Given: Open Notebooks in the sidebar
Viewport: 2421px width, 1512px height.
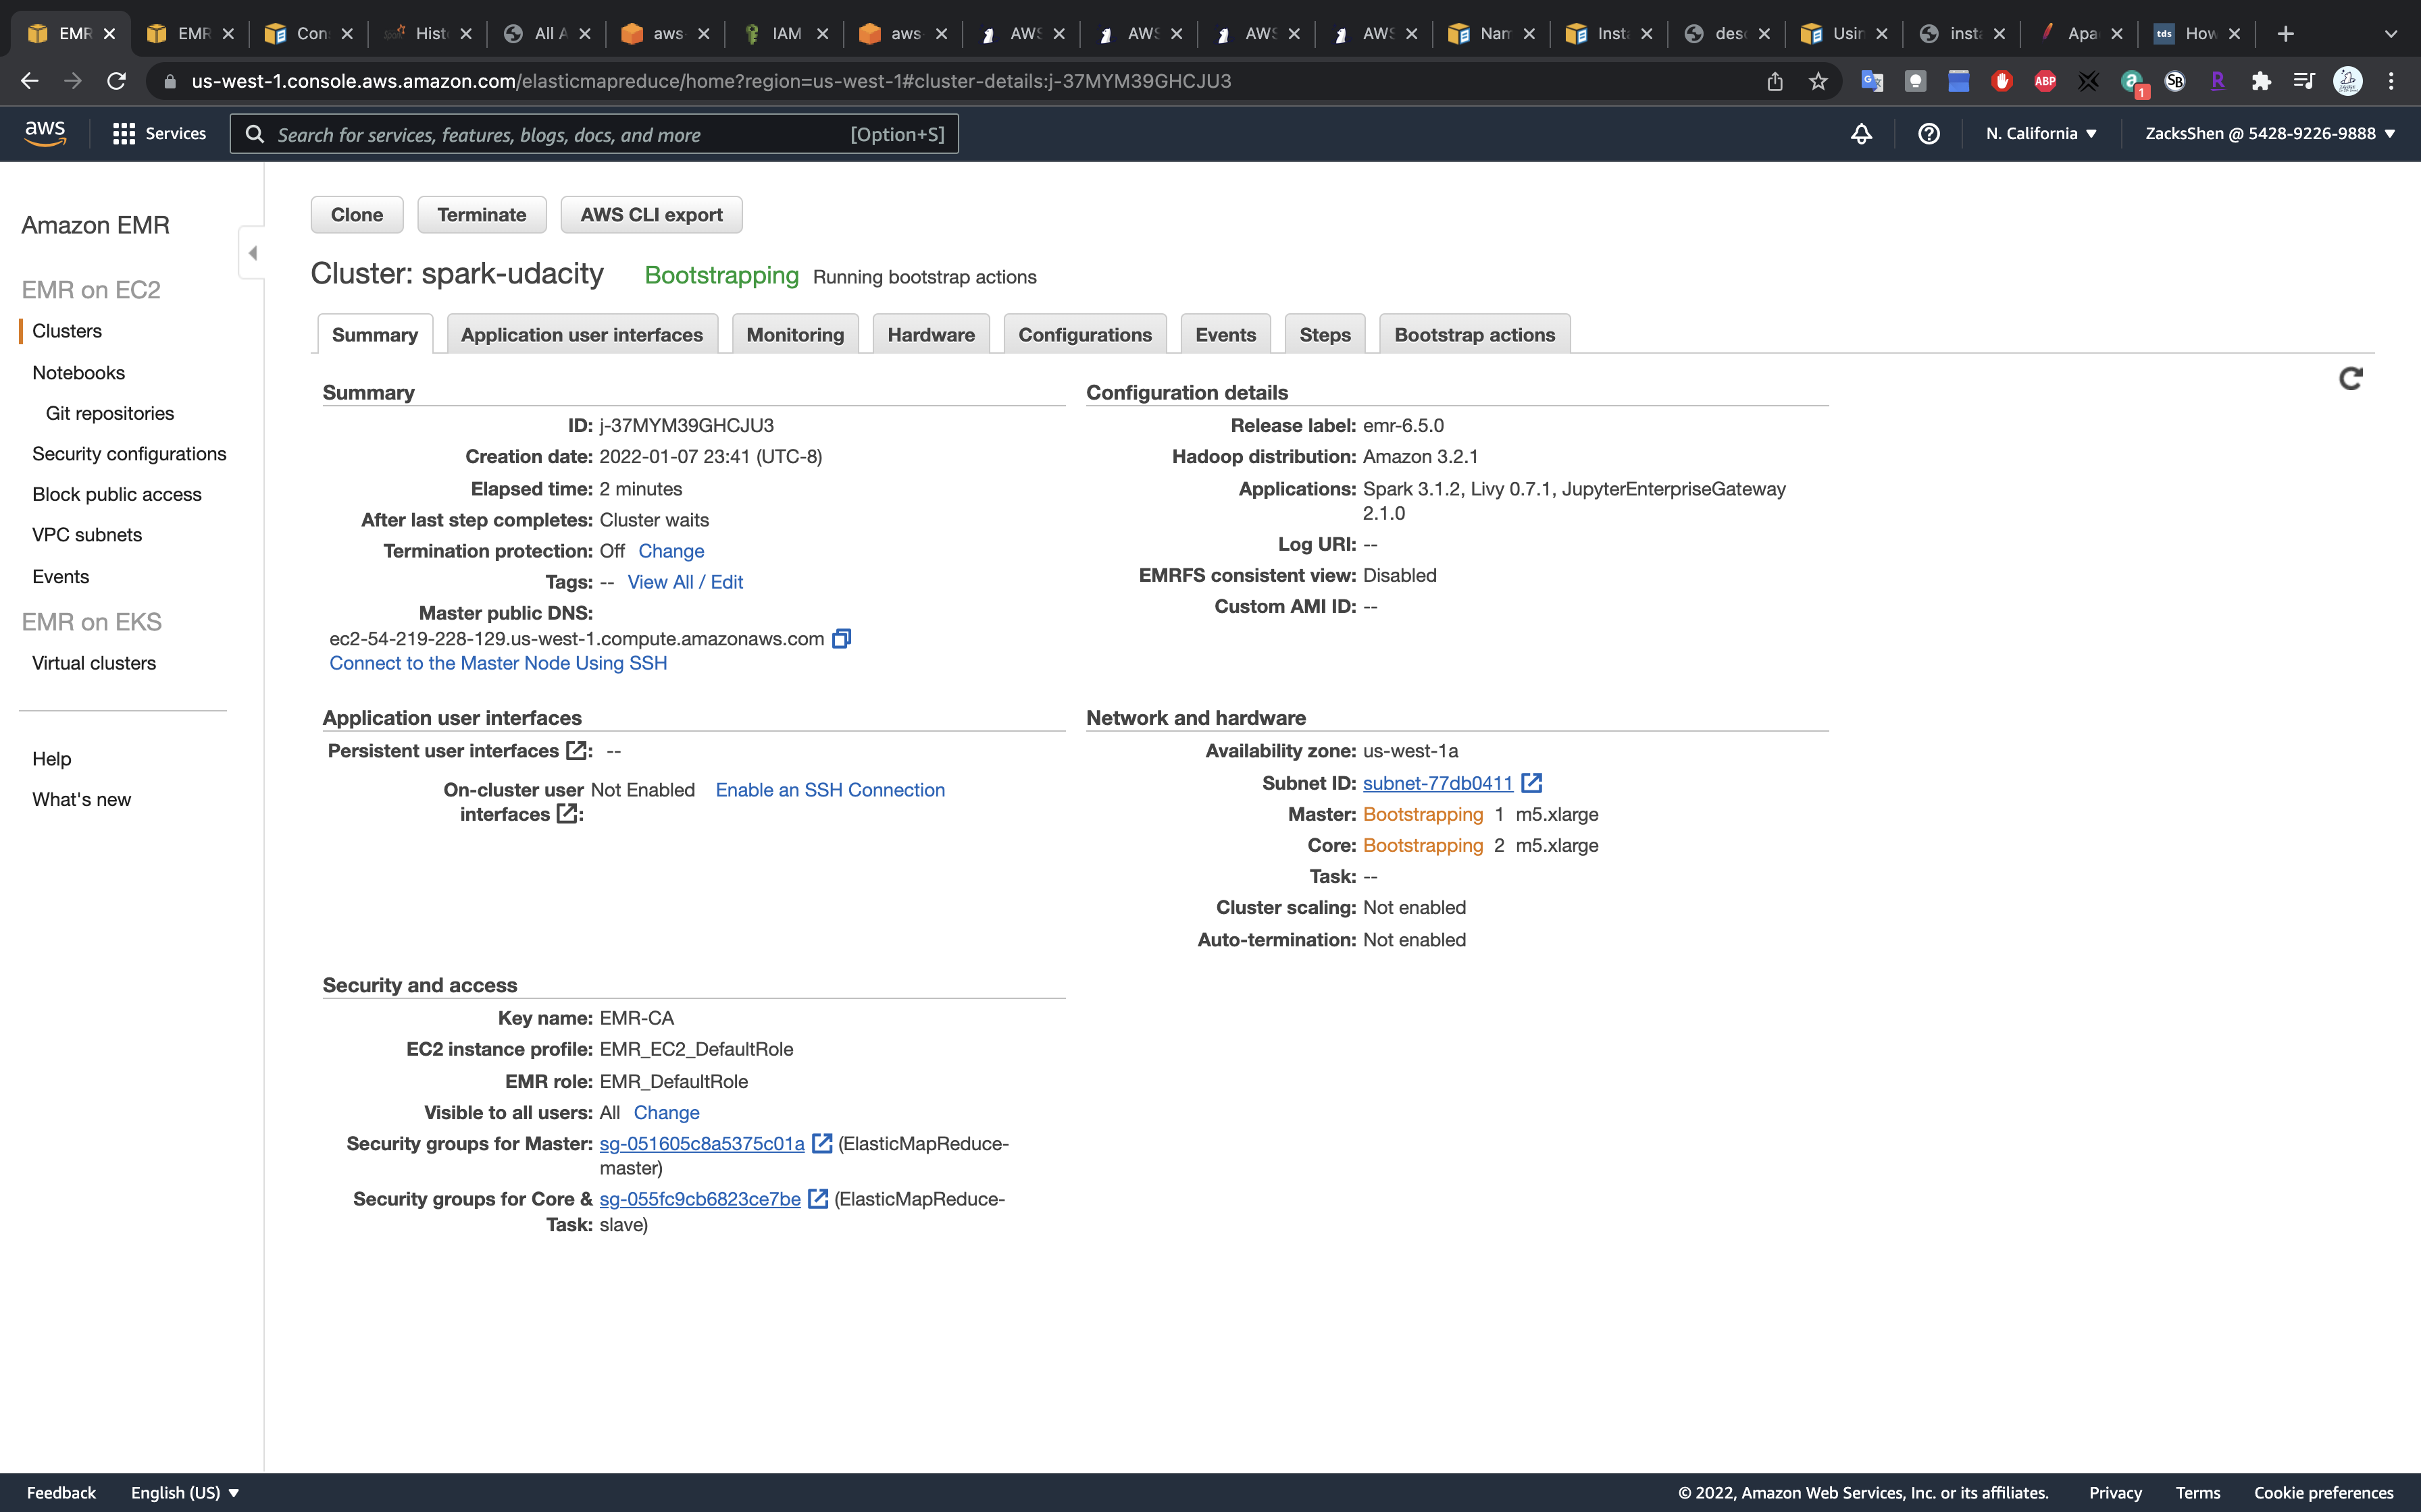Looking at the screenshot, I should (x=78, y=373).
